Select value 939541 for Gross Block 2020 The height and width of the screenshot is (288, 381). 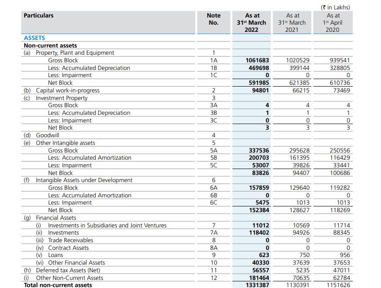coord(340,60)
